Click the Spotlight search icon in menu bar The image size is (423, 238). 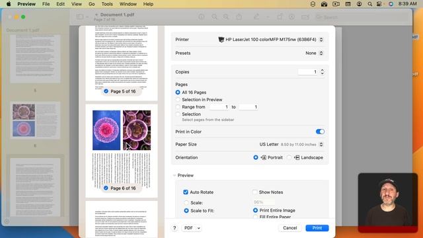tap(370, 4)
